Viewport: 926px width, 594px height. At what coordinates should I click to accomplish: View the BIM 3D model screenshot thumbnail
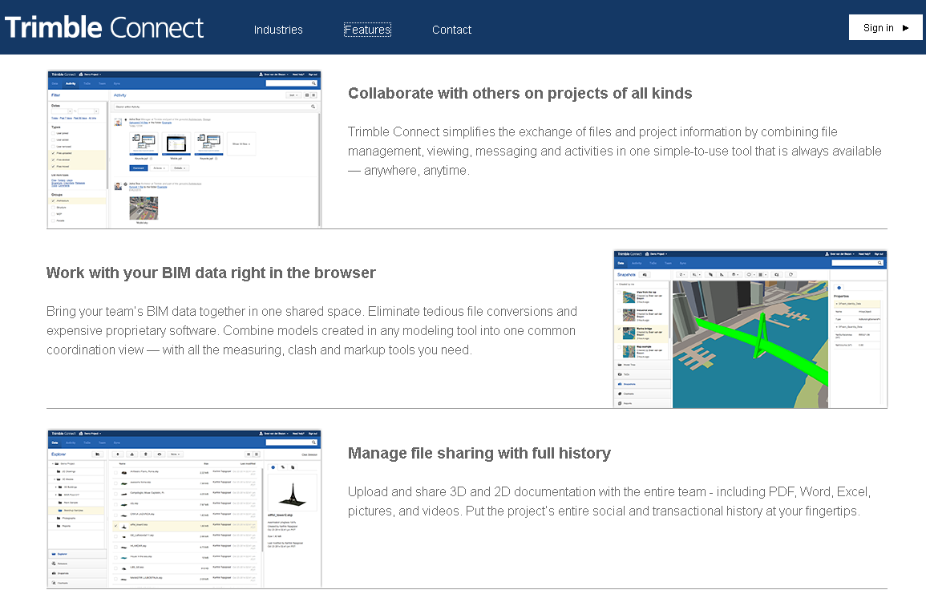click(750, 329)
